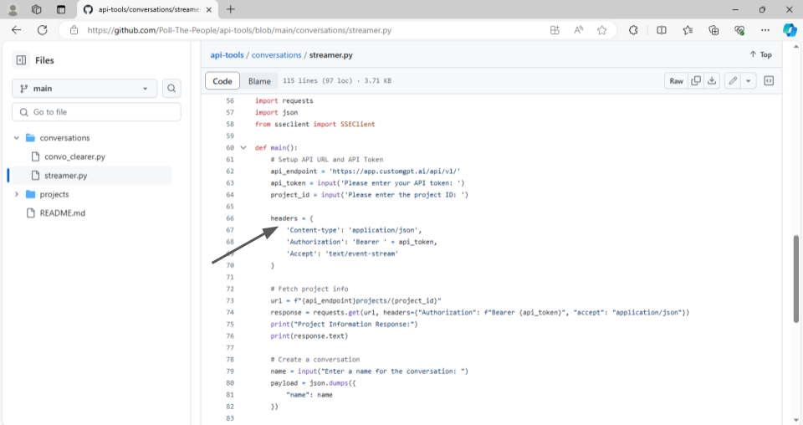Open the workspaces icon in title bar

[x=36, y=9]
